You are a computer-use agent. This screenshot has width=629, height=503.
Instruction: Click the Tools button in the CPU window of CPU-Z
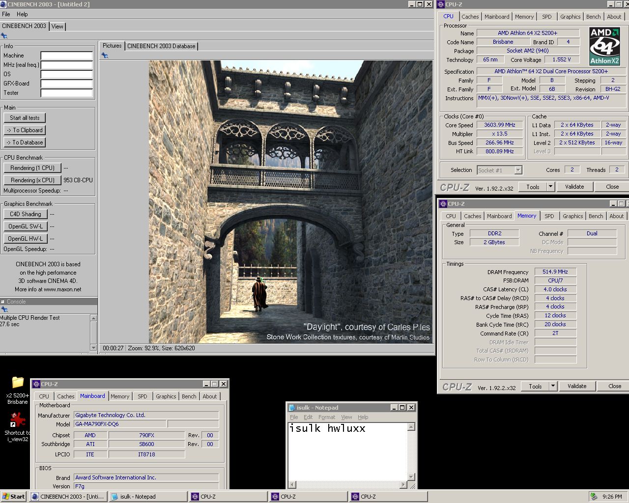(533, 187)
